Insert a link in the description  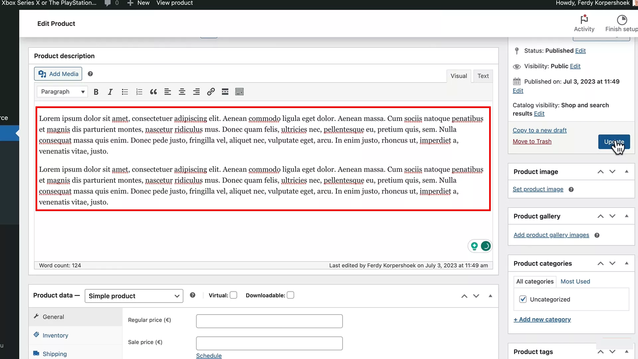[211, 92]
